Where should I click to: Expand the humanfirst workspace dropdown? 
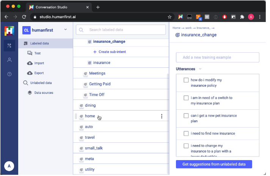click(x=65, y=30)
